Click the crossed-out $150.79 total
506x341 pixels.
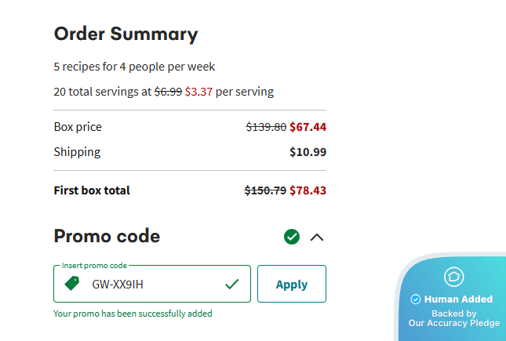(265, 190)
